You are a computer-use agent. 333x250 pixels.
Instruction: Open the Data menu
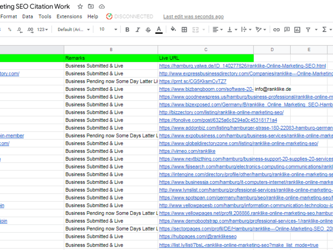click(28, 17)
